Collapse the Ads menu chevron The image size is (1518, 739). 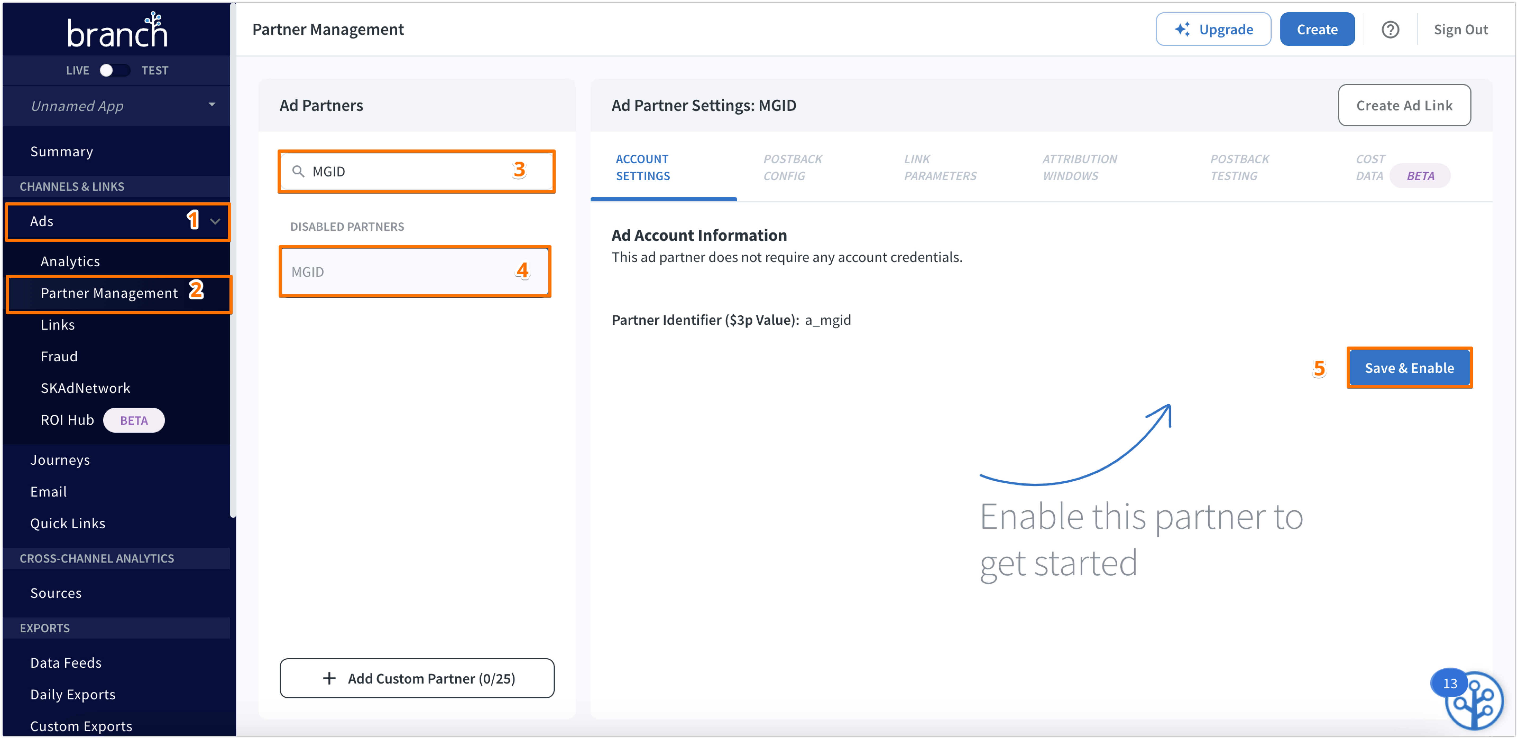click(215, 221)
